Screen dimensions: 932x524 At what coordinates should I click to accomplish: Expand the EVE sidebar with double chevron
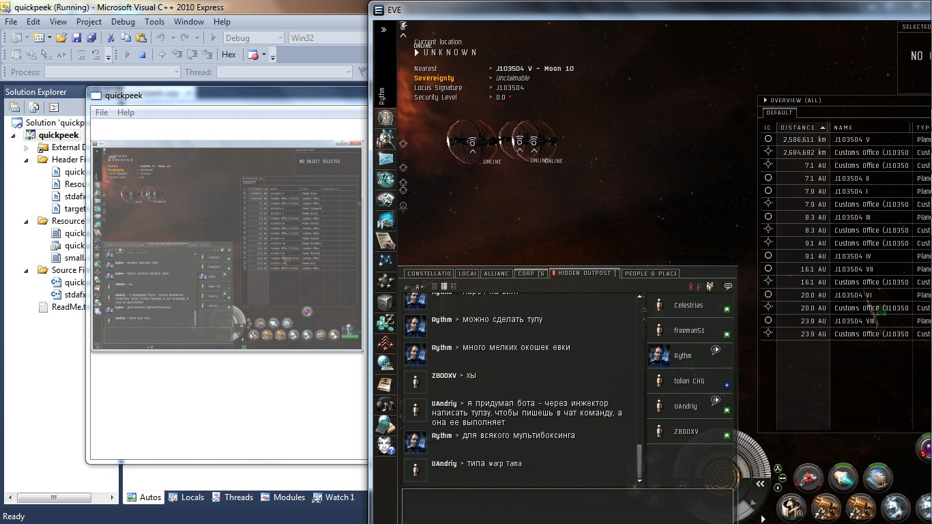tap(383, 30)
